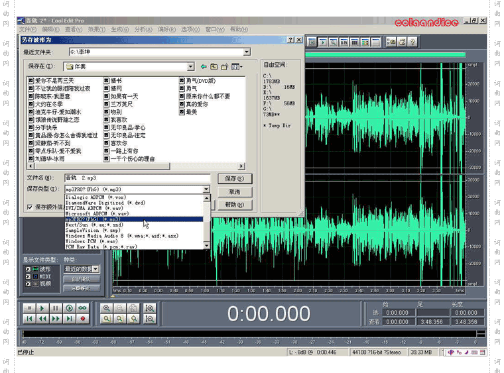Toggle the MIDI file type checkbox
504x373 pixels.
(x=28, y=276)
